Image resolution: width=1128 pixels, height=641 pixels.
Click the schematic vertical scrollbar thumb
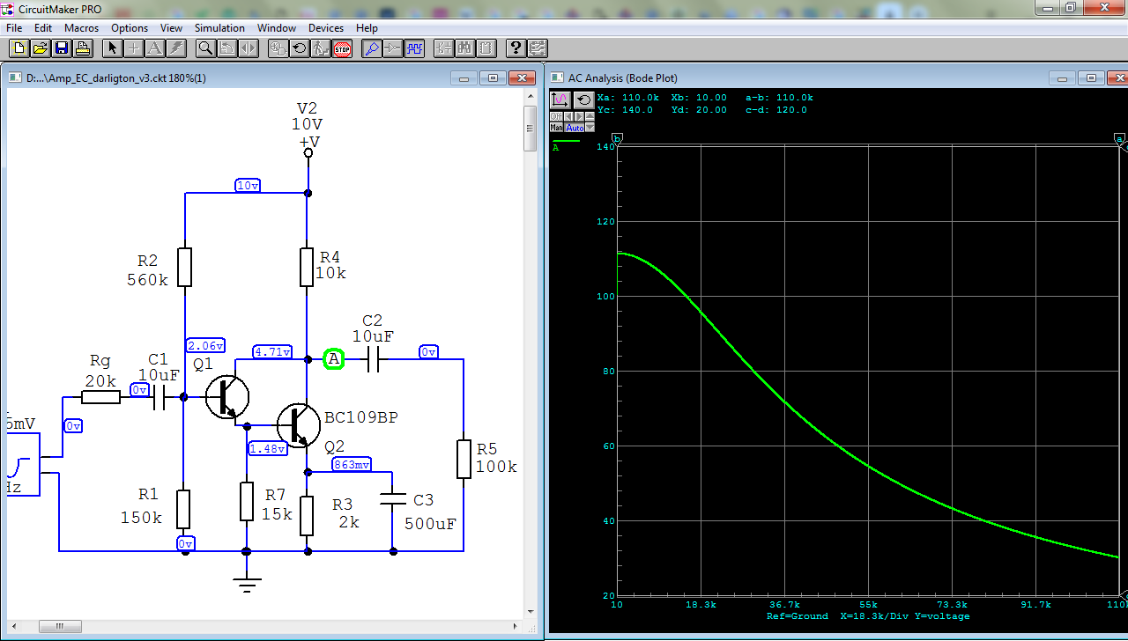point(530,129)
